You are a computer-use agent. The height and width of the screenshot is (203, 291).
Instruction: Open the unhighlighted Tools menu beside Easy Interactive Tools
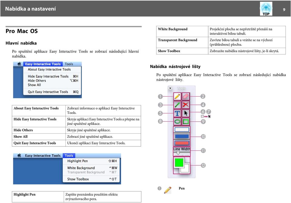(69, 64)
